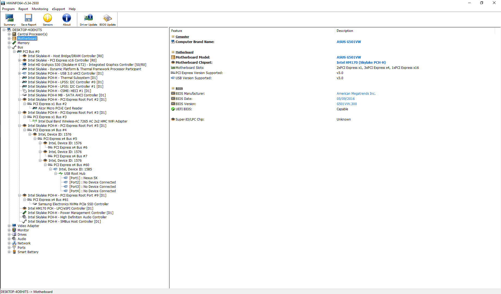Viewport: 501px width, 294px height.
Task: Expand the Motherboard tree node
Action: [9, 38]
